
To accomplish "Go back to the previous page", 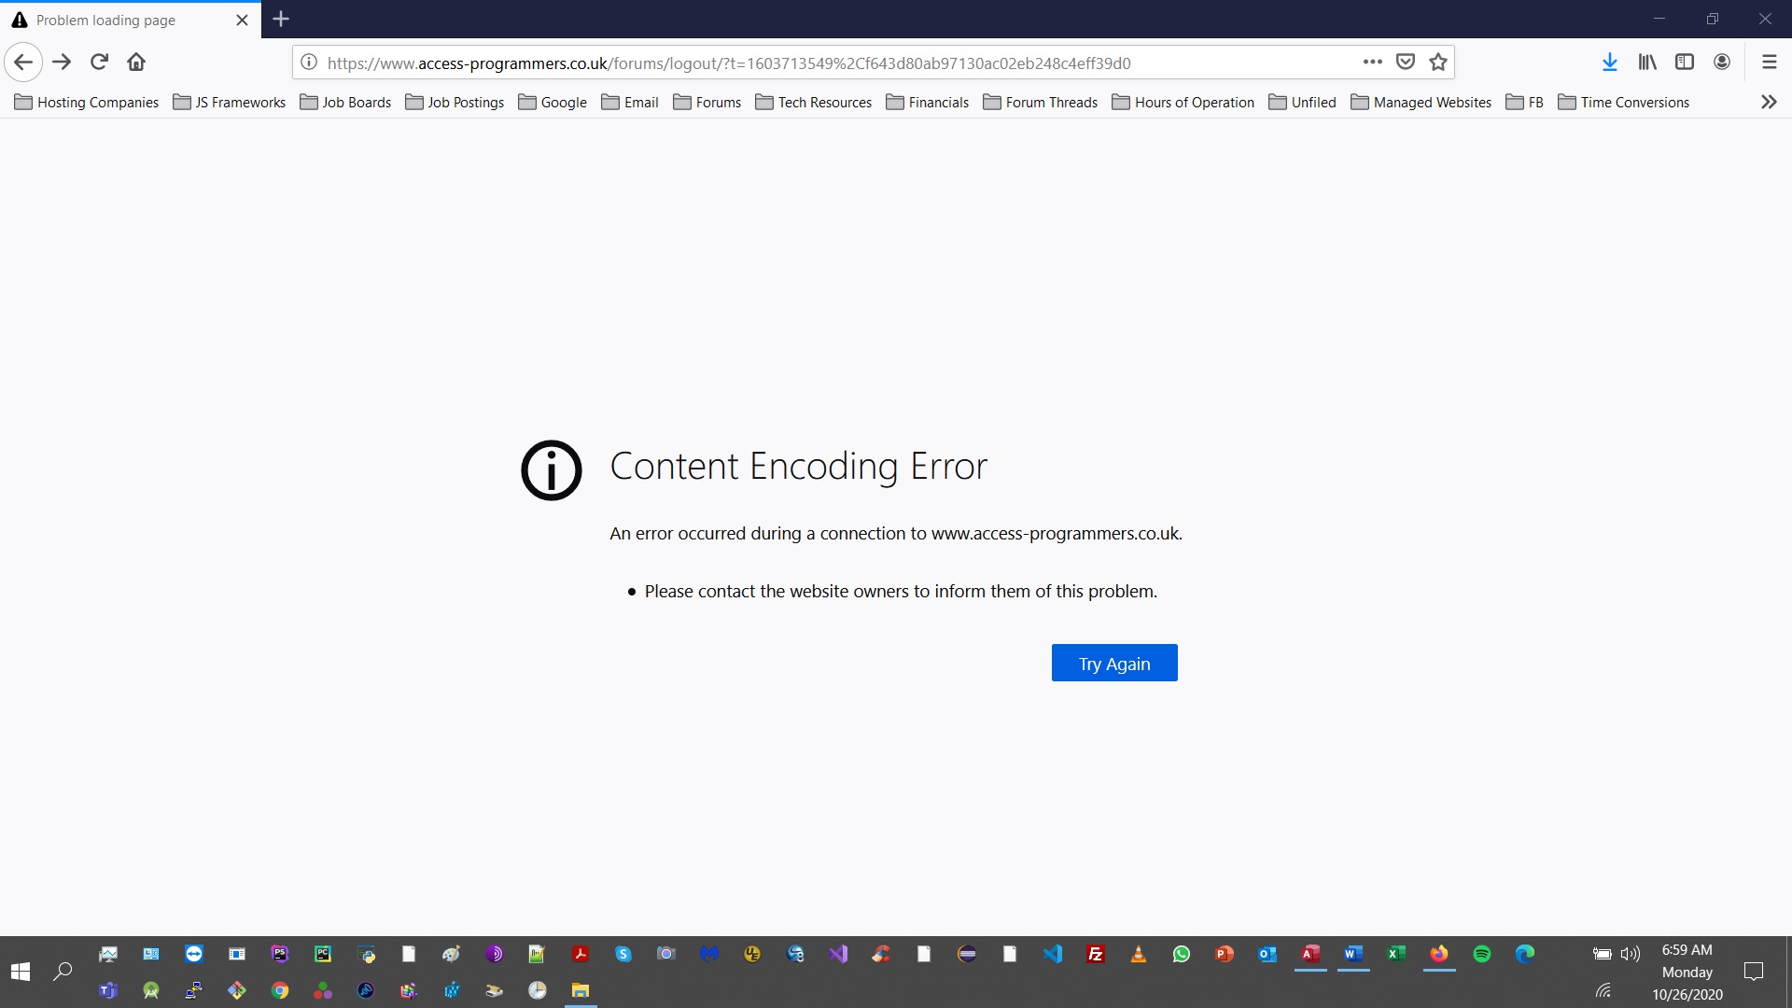I will [23, 63].
